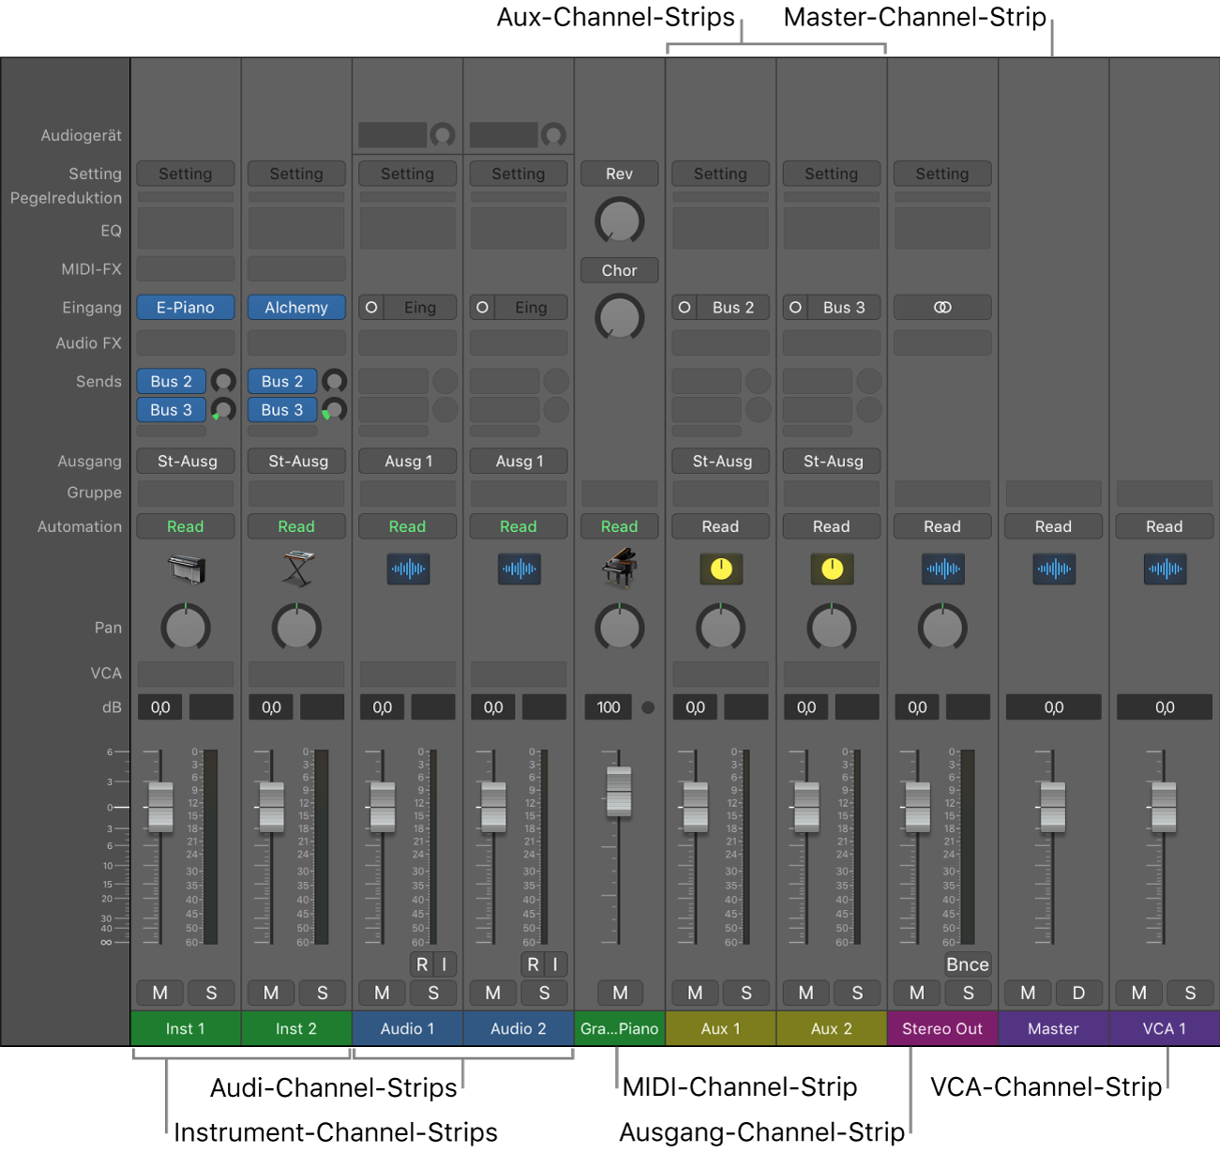1220x1153 pixels.
Task: Click the Audio 1 Eing input button
Action: click(x=419, y=308)
